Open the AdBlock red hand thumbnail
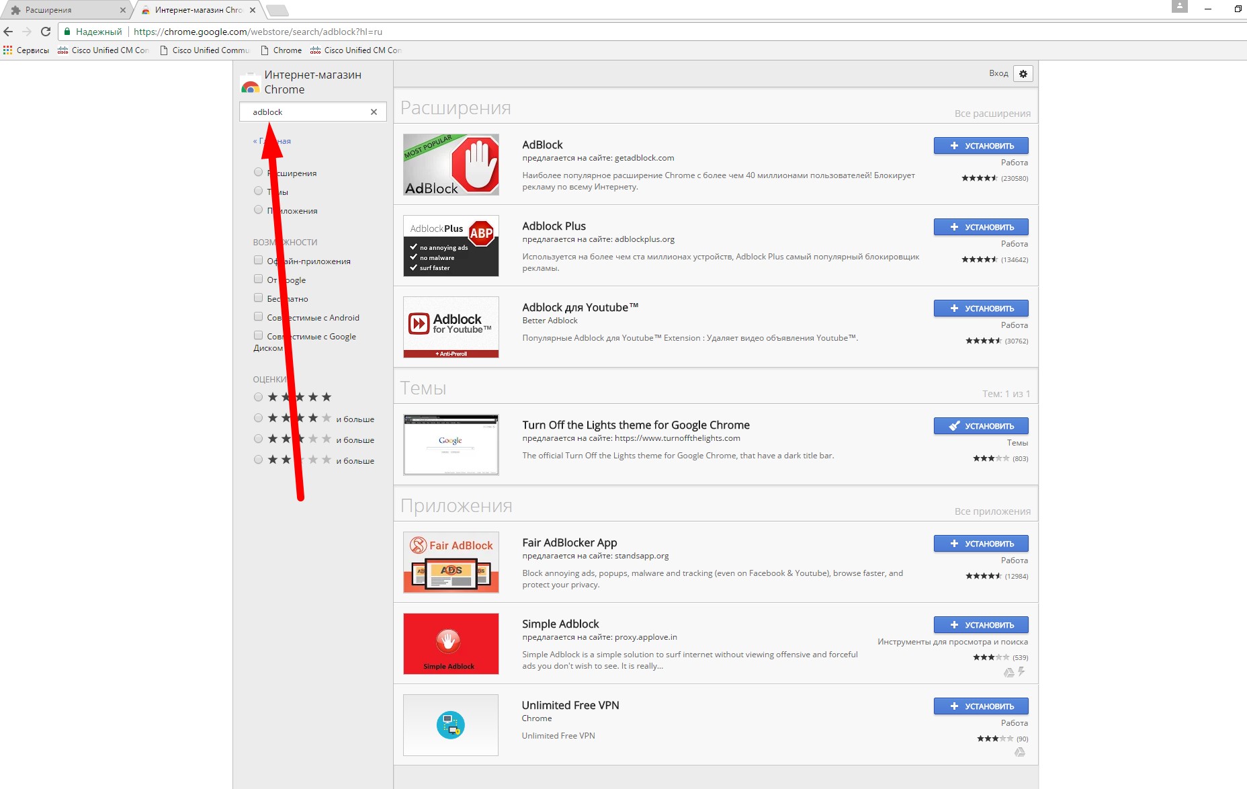Screen dimensions: 1247x789 [x=451, y=165]
